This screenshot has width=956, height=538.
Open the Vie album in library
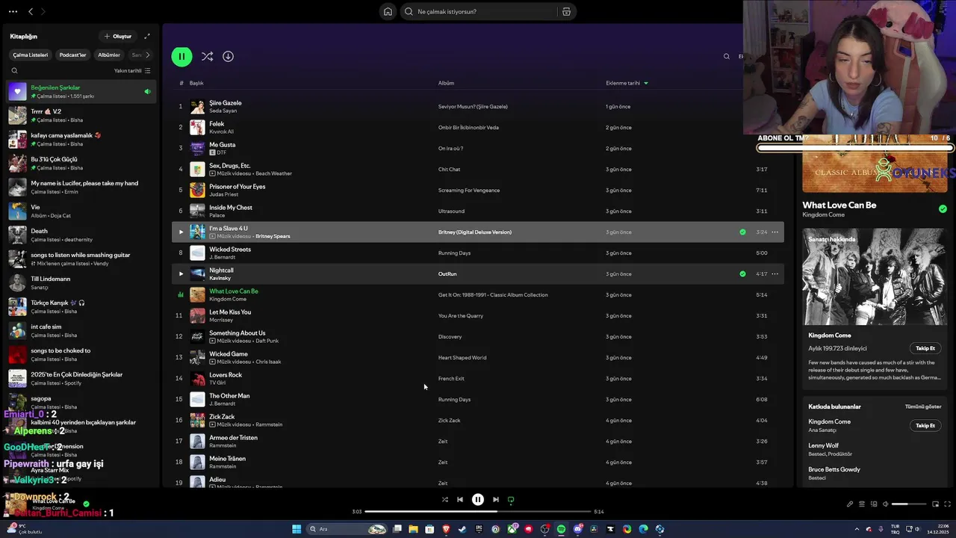coord(82,211)
